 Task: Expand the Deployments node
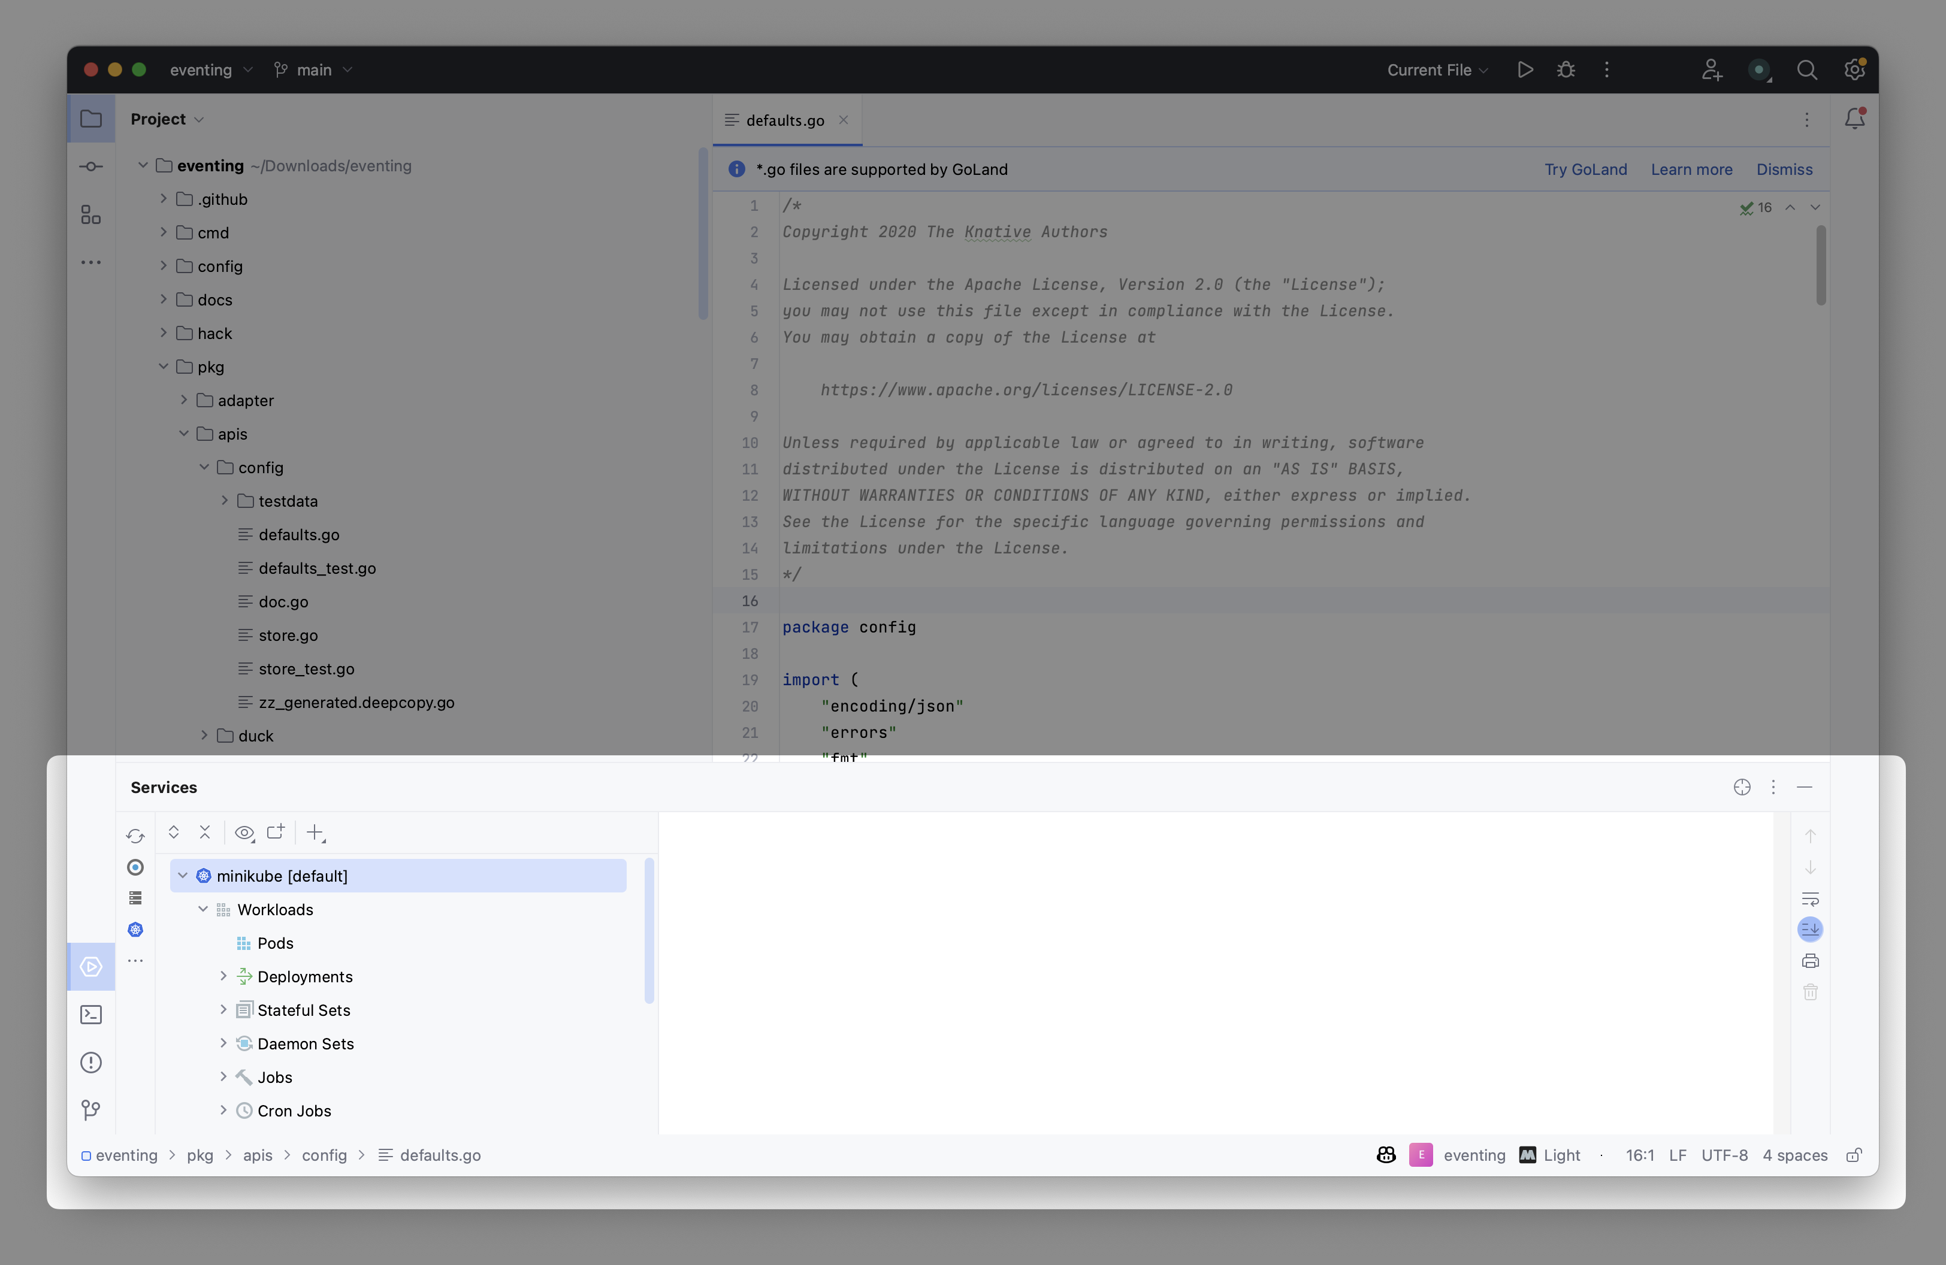pyautogui.click(x=224, y=976)
